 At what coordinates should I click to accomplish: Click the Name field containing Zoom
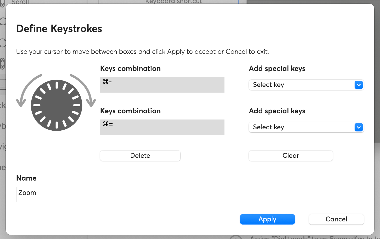(x=142, y=195)
